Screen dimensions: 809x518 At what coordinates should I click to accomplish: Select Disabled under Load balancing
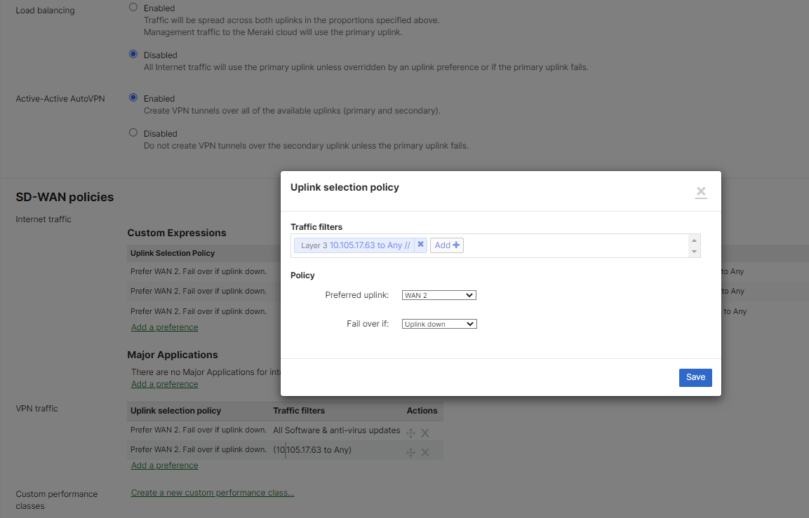click(x=133, y=54)
